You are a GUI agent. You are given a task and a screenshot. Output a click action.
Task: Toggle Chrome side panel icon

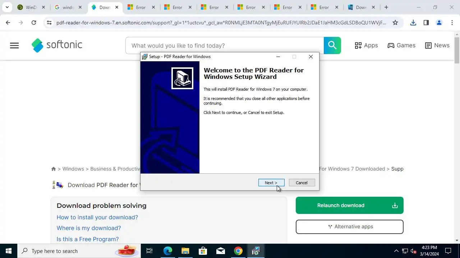pos(426,23)
